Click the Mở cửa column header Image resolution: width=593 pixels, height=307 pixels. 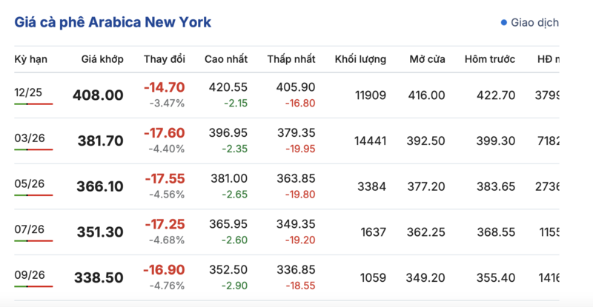coord(427,58)
